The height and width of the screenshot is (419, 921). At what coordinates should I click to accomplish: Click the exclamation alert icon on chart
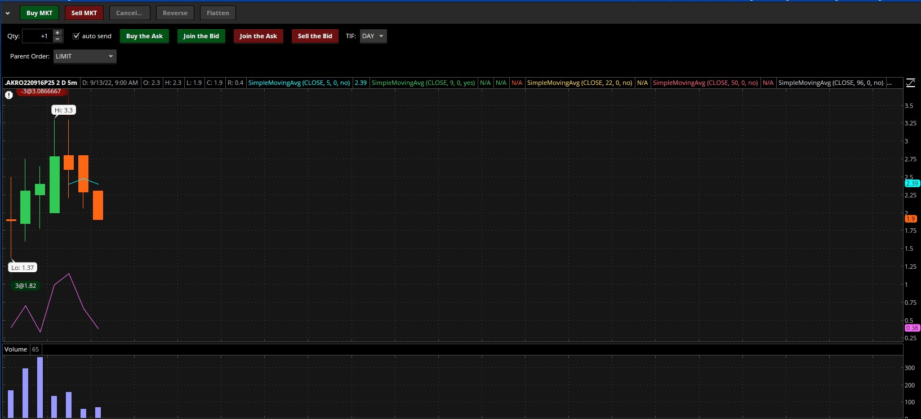(9, 95)
